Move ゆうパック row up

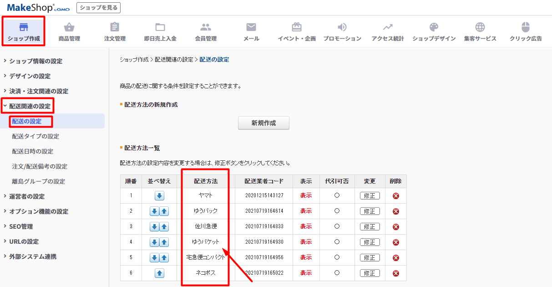coord(164,211)
